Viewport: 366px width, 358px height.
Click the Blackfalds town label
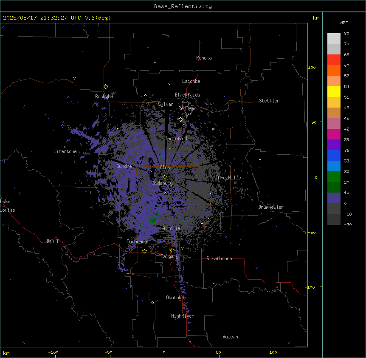click(x=187, y=95)
